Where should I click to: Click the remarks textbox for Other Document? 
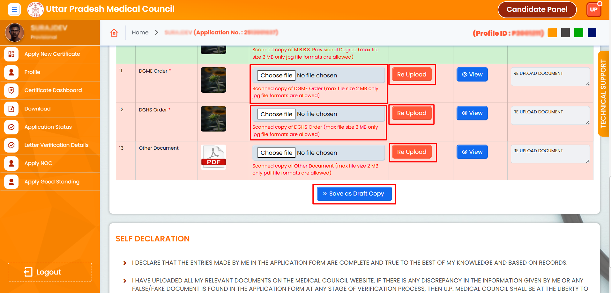coord(550,154)
